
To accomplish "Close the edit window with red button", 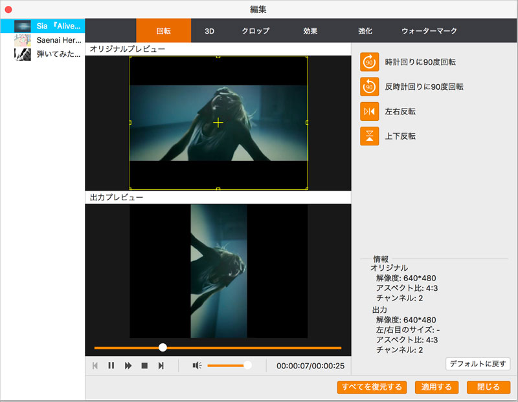I will coord(8,9).
